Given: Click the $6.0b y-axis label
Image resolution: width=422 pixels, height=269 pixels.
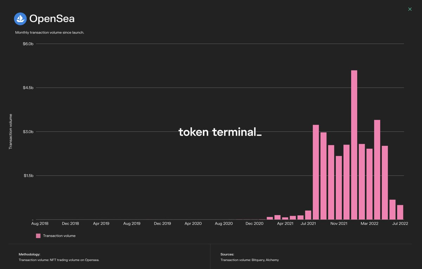Looking at the screenshot, I should pos(28,44).
